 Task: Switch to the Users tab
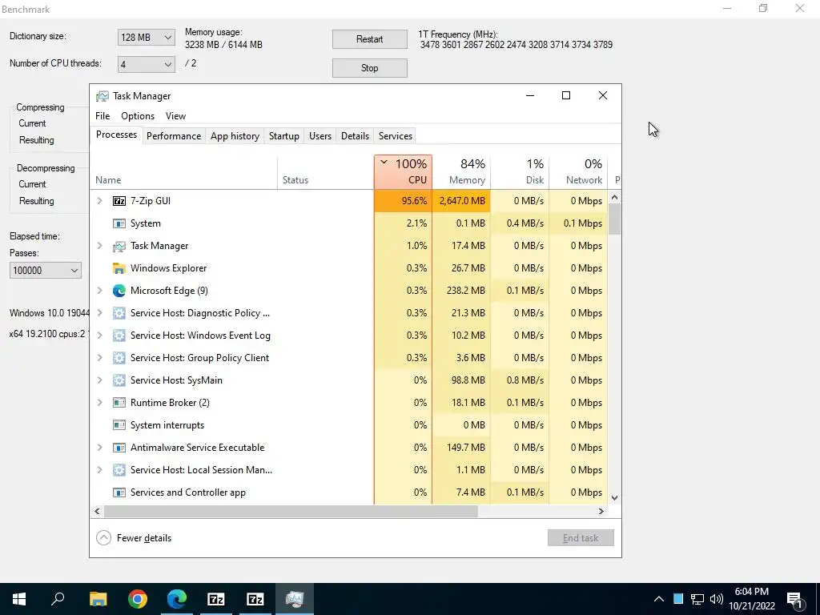click(x=320, y=136)
